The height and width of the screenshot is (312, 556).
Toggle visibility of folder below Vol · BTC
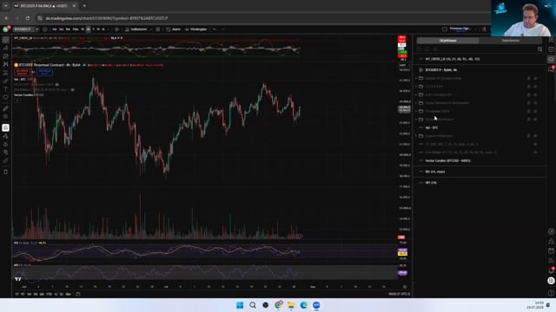pos(535,136)
